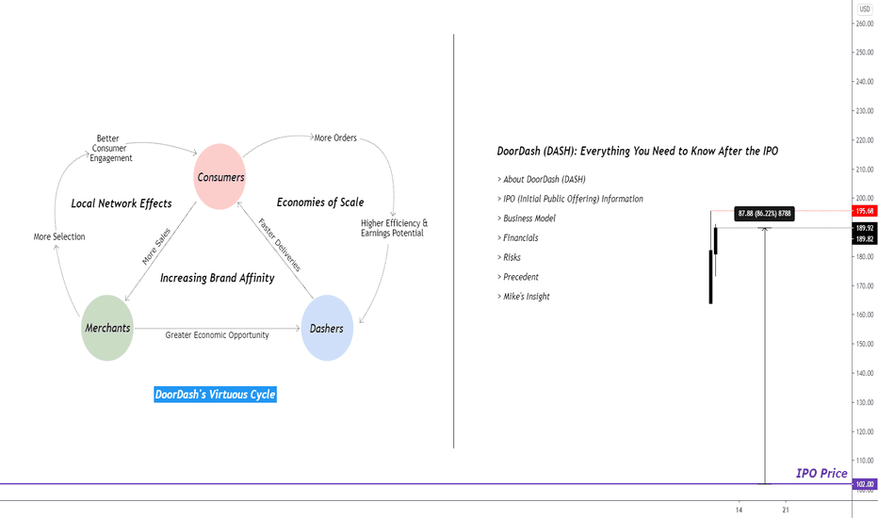Click the Business Model item
Viewport: 878px width, 518px height.
click(x=527, y=219)
